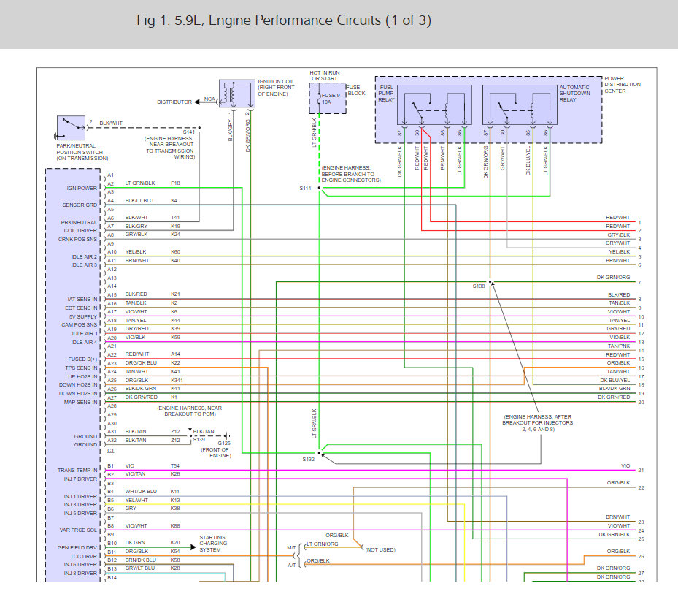This screenshot has height=605, width=678.
Task: Click the 'INJ 8 DRIVER' label
Action: pos(80,574)
